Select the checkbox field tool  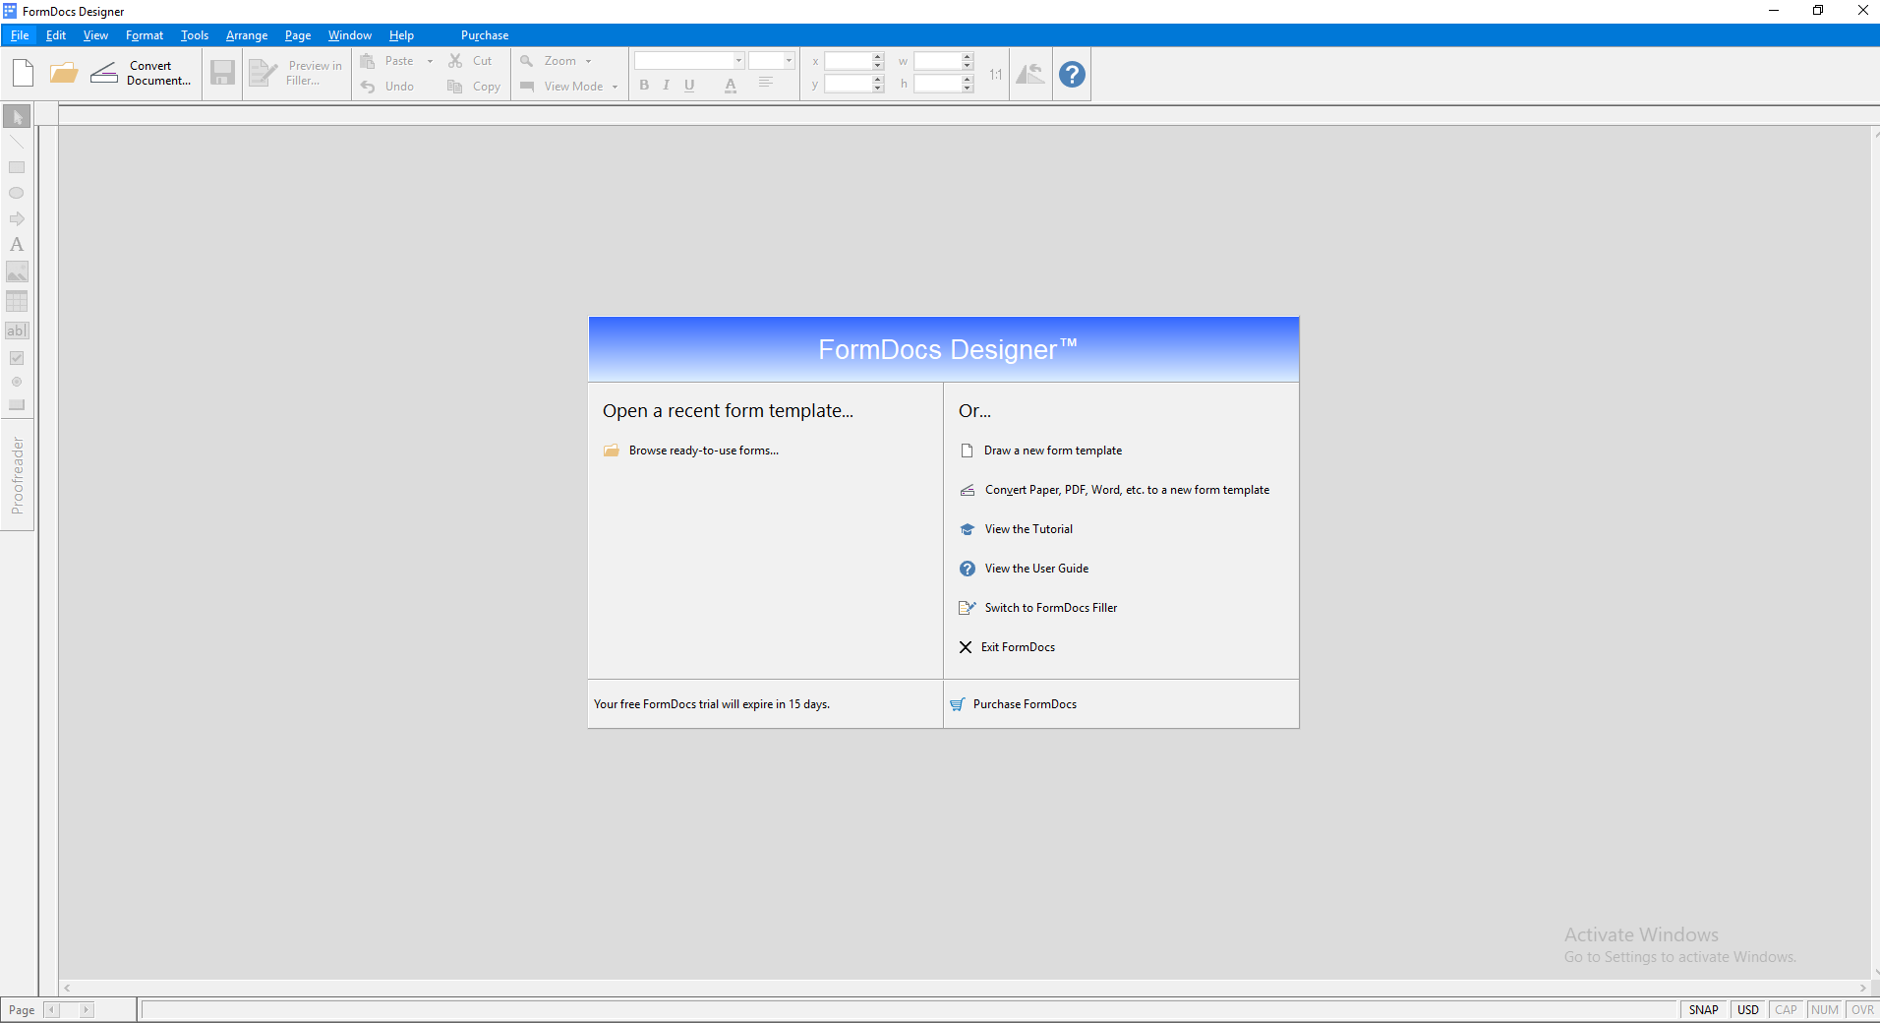click(17, 358)
